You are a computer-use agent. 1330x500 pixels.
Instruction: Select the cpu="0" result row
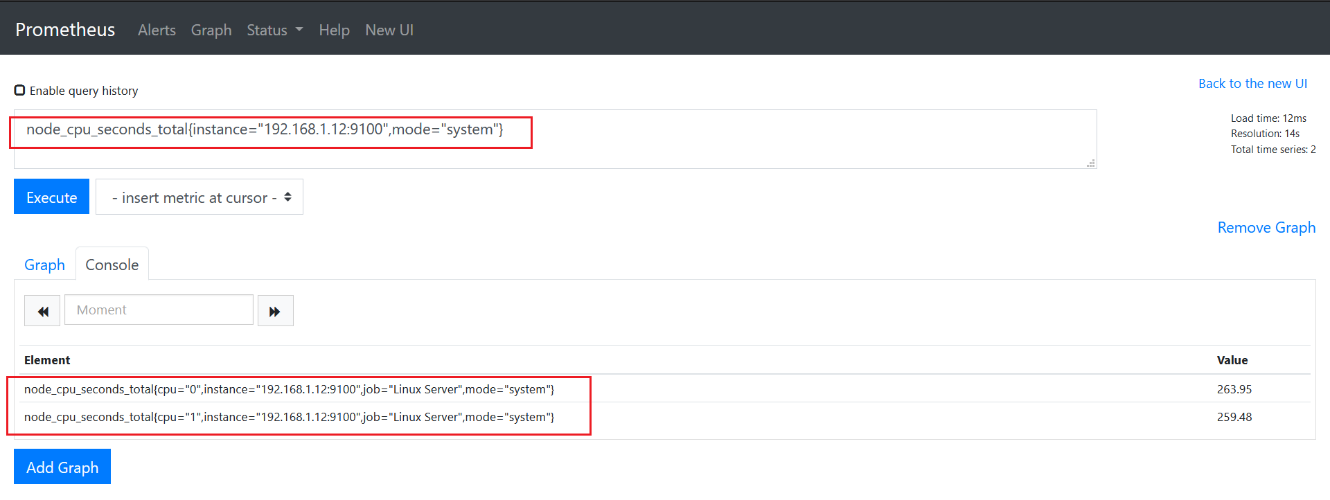pyautogui.click(x=289, y=389)
